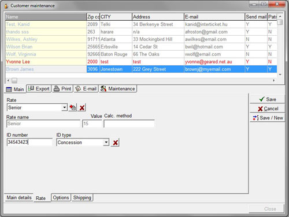Click the Address column header
This screenshot has width=289, height=217.
(x=158, y=17)
